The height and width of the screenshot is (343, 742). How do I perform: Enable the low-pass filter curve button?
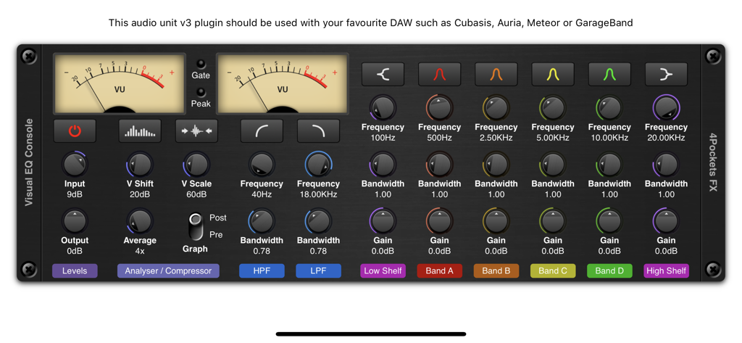pyautogui.click(x=319, y=131)
